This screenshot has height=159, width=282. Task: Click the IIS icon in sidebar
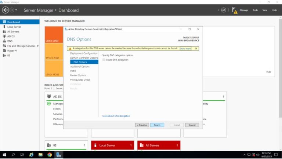coord(4,55)
